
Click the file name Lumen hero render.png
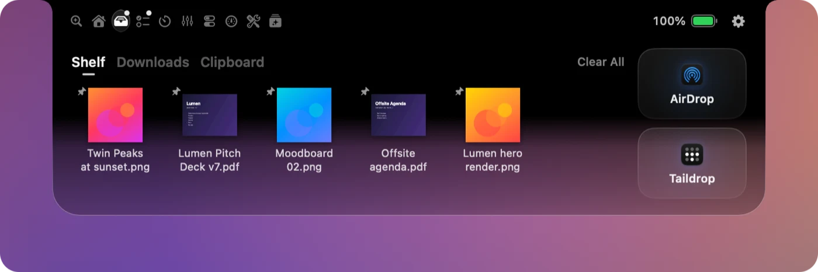(x=493, y=161)
